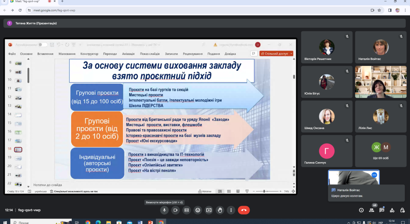410x224 pixels.
Task: Open the more options three-dot menu
Action: tap(231, 210)
